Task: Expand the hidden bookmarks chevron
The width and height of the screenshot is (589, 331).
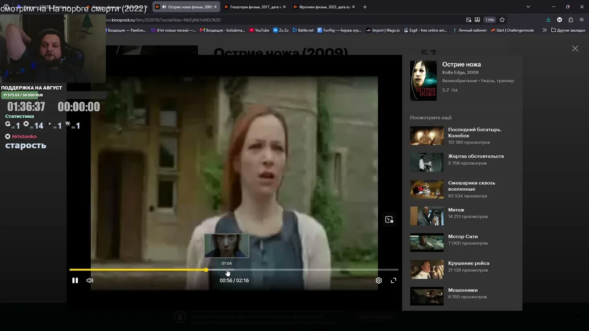Action: (545, 30)
